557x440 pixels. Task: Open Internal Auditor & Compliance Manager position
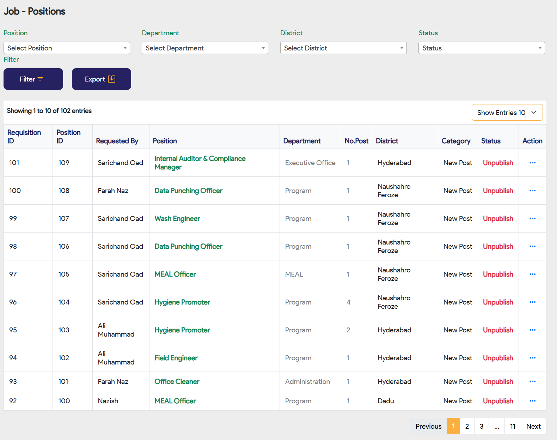pos(200,163)
